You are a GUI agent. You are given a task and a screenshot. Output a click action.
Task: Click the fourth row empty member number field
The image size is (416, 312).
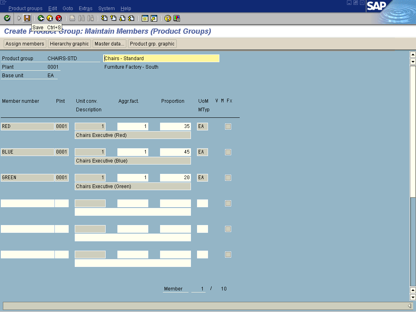28,203
